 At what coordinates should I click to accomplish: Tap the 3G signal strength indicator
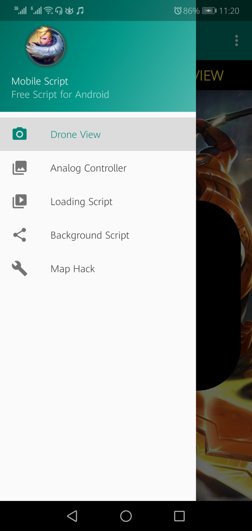coord(20,10)
